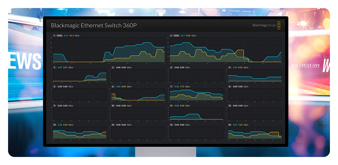Select the port 9 empty graph

pos(80,113)
